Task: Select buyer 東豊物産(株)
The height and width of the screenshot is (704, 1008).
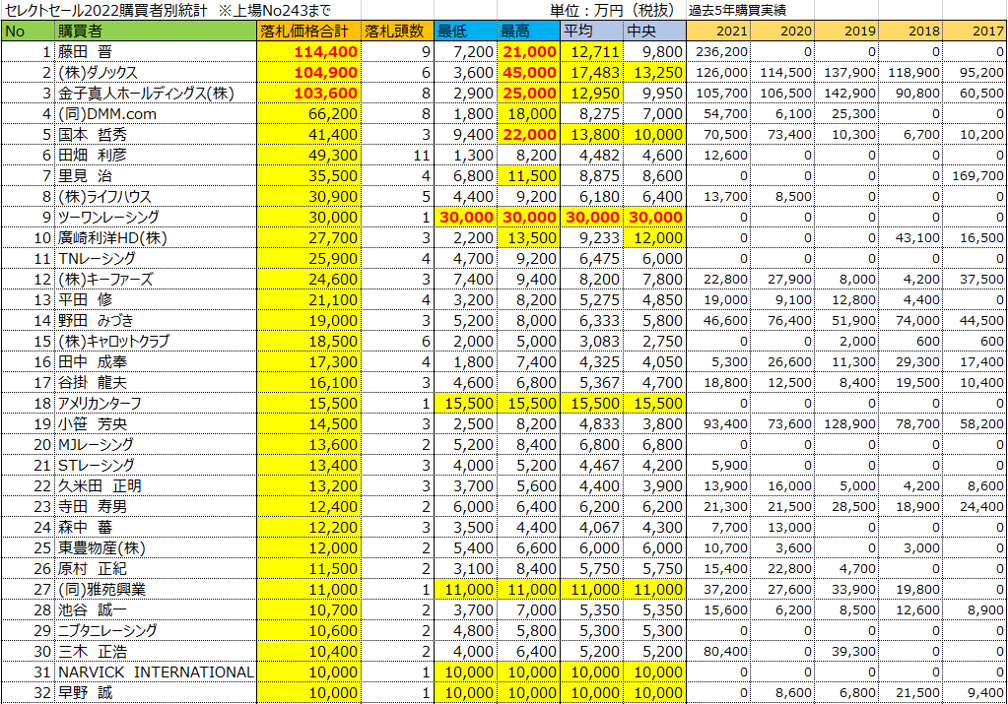Action: [101, 547]
